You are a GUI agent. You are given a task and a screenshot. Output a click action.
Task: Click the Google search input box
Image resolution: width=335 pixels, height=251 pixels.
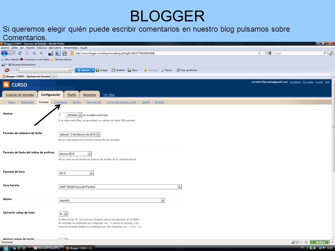298,53
